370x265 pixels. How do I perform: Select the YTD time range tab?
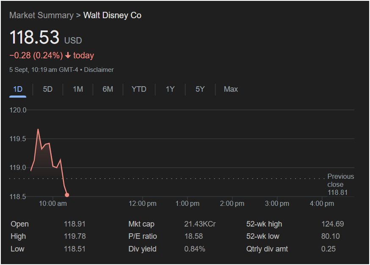pyautogui.click(x=139, y=89)
